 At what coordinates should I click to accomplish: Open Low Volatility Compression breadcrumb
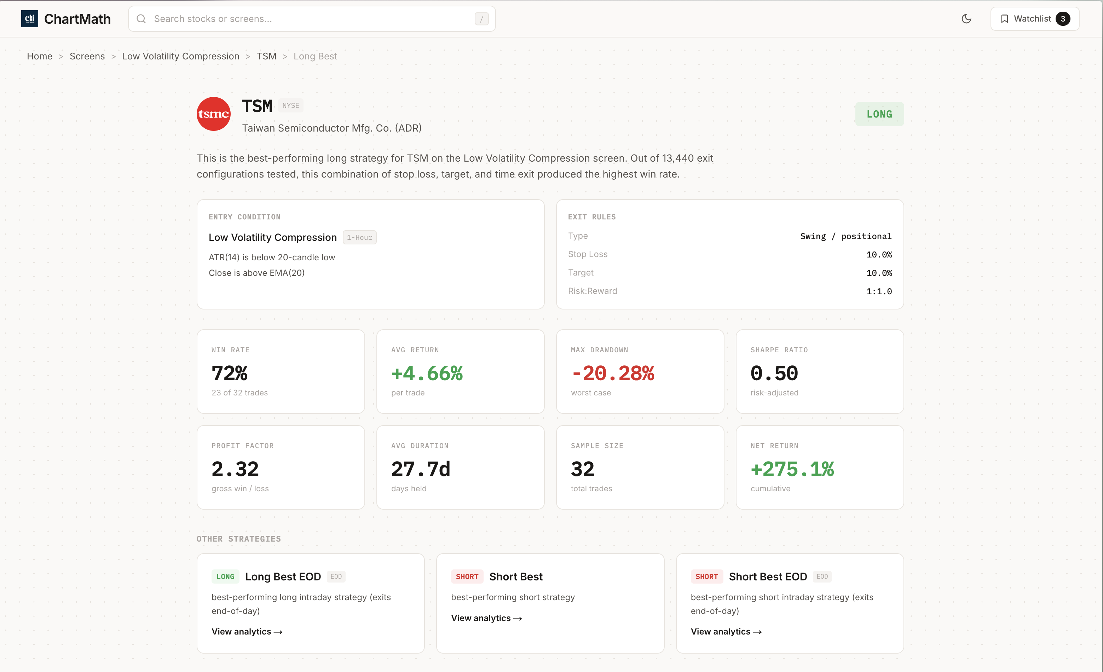coord(180,56)
